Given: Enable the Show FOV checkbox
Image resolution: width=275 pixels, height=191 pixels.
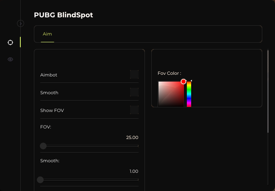Looking at the screenshot, I should pos(134,110).
